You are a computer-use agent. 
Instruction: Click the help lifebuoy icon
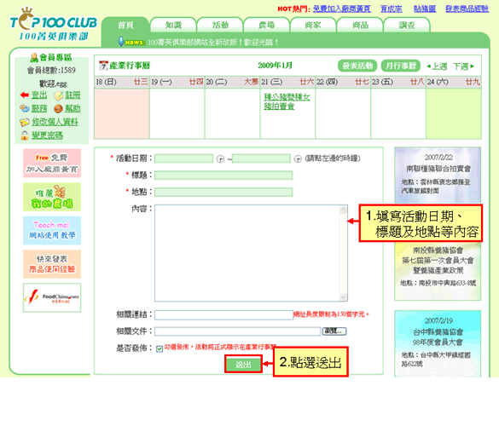(x=58, y=109)
